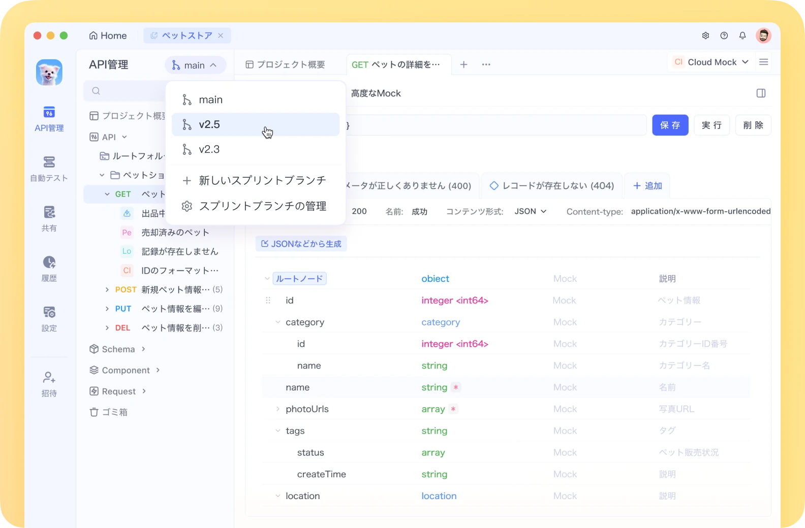Open the ゴミ箱 trash
805x528 pixels.
[x=108, y=412]
